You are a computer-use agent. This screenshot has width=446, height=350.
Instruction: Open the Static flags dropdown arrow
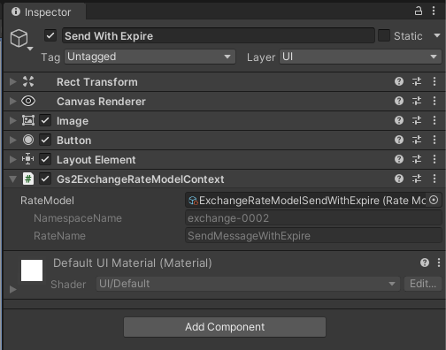437,35
